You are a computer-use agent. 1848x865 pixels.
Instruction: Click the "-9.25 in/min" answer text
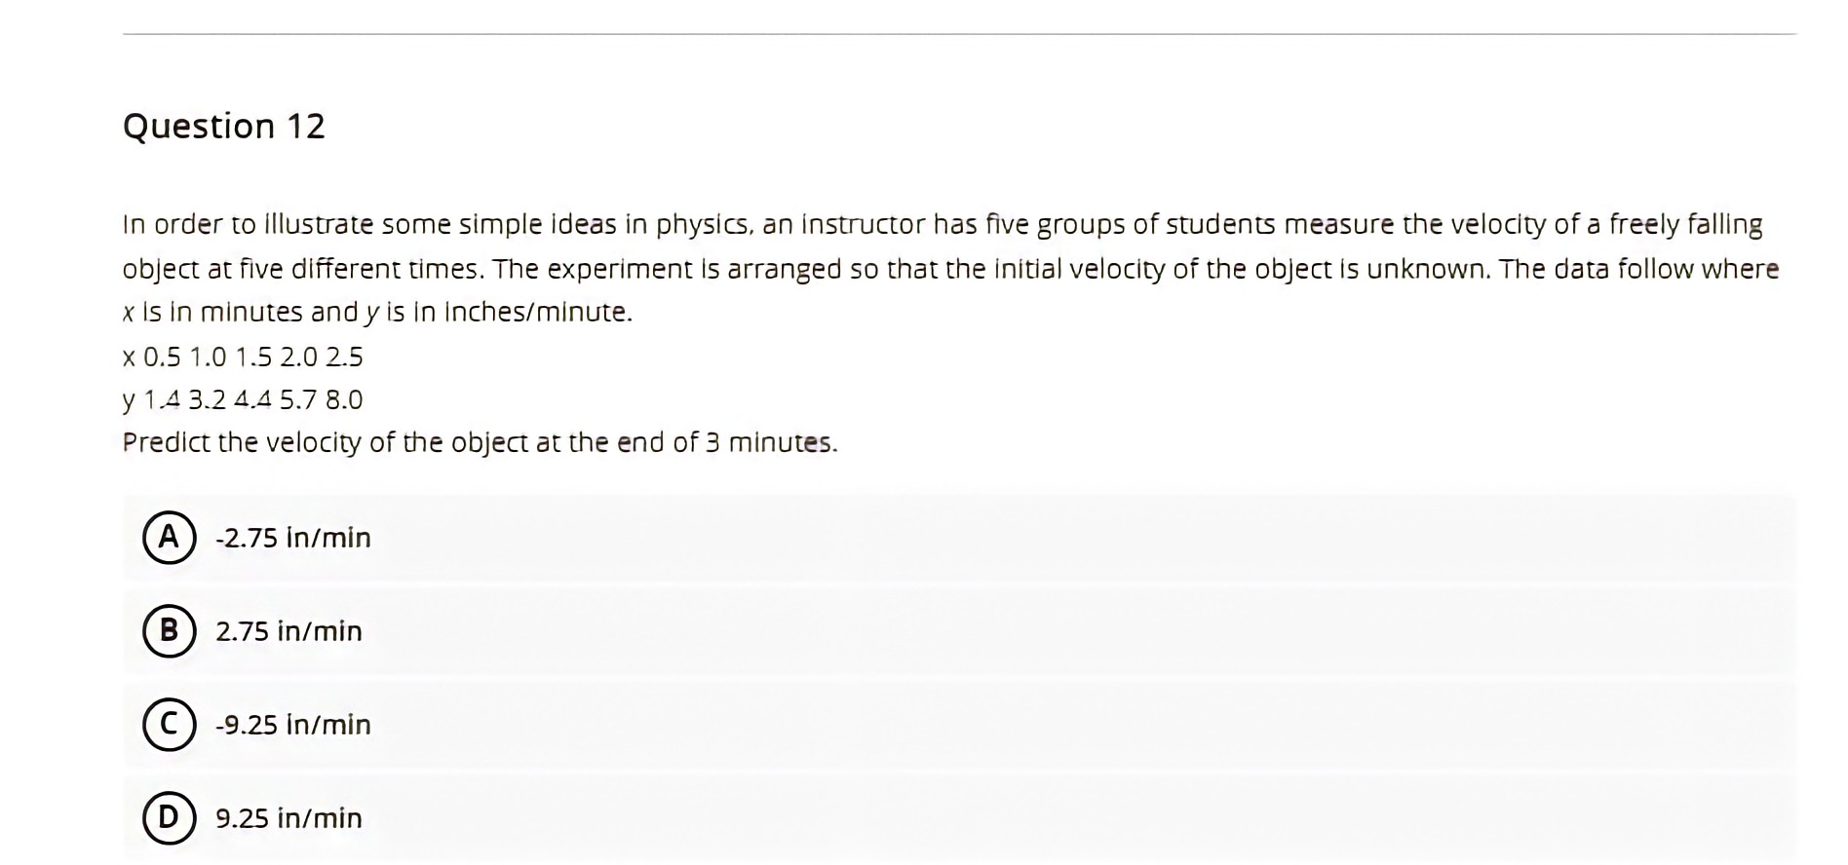click(x=292, y=725)
